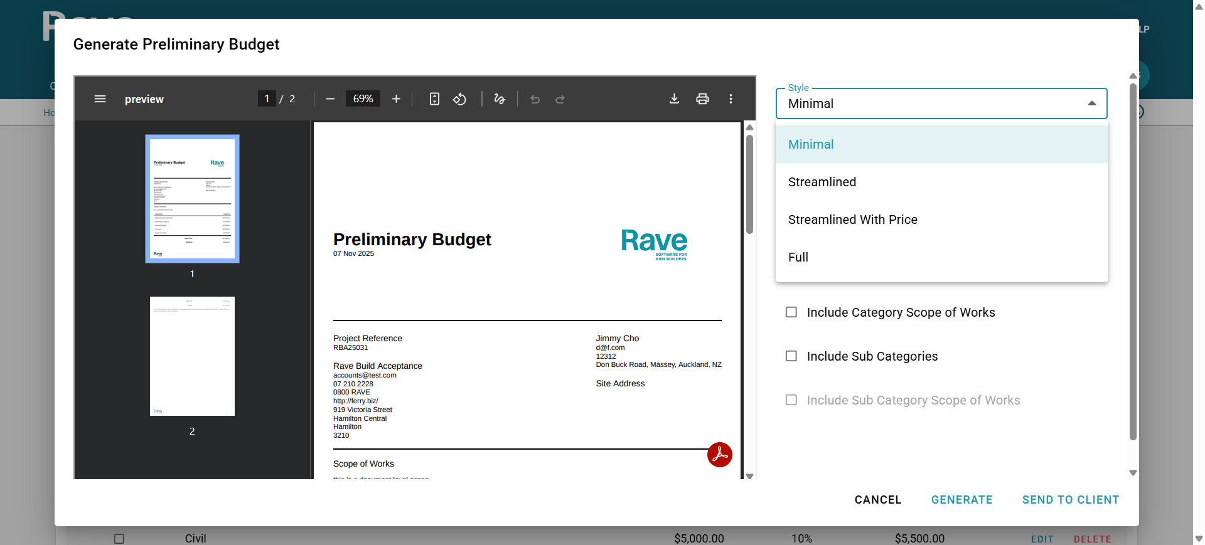This screenshot has width=1205, height=545.
Task: Zoom in using the plus icon
Action: pyautogui.click(x=396, y=99)
